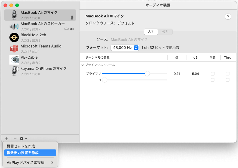Click the チャンネルの音量 column header
238x168 pixels.
[x=97, y=57]
